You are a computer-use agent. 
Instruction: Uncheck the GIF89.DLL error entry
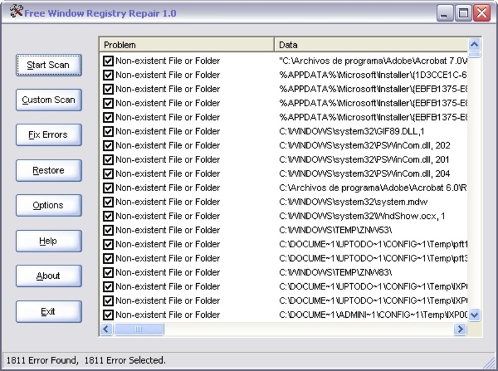[108, 131]
